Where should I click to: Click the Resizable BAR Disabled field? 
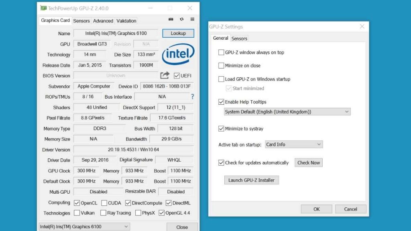(x=176, y=192)
